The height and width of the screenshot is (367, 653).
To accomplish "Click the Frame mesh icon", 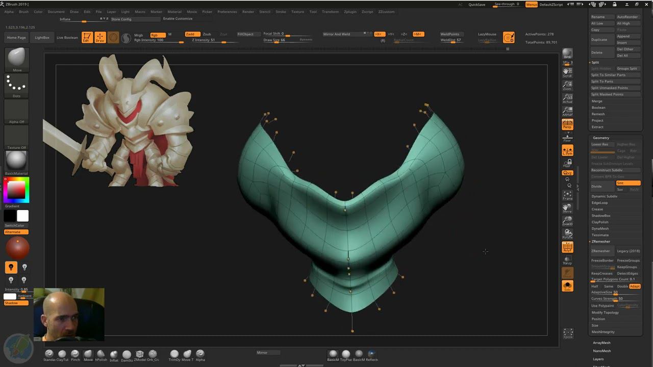I will tap(567, 195).
